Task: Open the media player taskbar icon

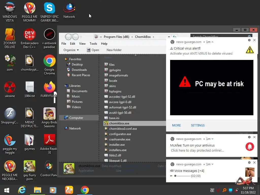Action: [x=53, y=190]
